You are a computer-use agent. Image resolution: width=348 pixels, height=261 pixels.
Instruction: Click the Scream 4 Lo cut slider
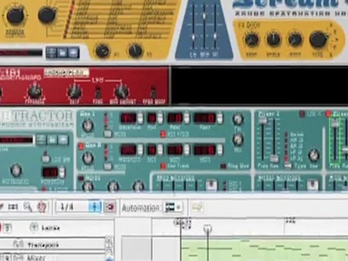tap(193, 37)
